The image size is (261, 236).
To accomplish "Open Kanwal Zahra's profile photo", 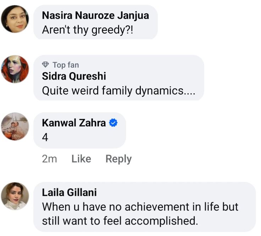I will pos(15,126).
